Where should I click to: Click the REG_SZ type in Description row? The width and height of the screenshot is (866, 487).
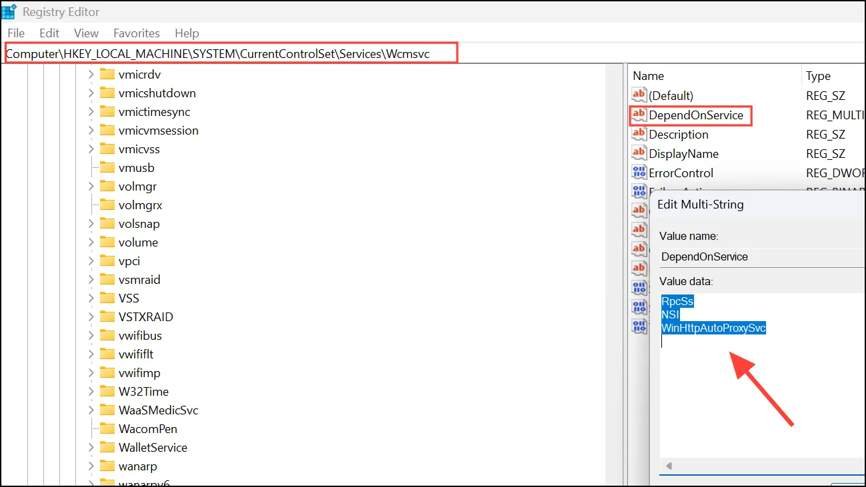pyautogui.click(x=825, y=134)
